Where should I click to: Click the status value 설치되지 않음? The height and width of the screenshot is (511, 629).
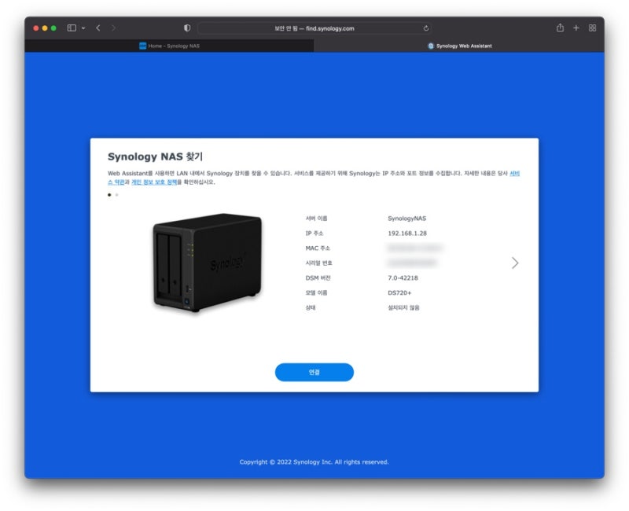pyautogui.click(x=403, y=307)
